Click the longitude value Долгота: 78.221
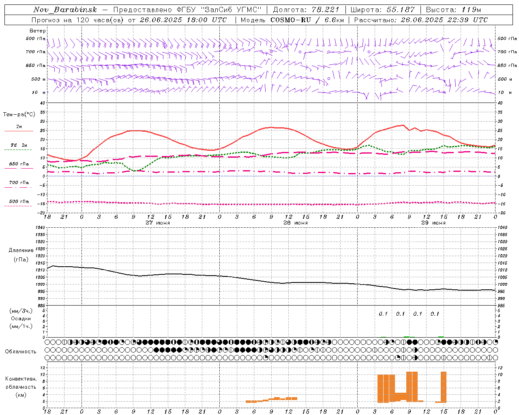The image size is (519, 415). [306, 10]
